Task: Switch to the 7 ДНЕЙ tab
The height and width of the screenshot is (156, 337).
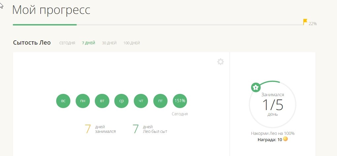Action: click(x=89, y=43)
